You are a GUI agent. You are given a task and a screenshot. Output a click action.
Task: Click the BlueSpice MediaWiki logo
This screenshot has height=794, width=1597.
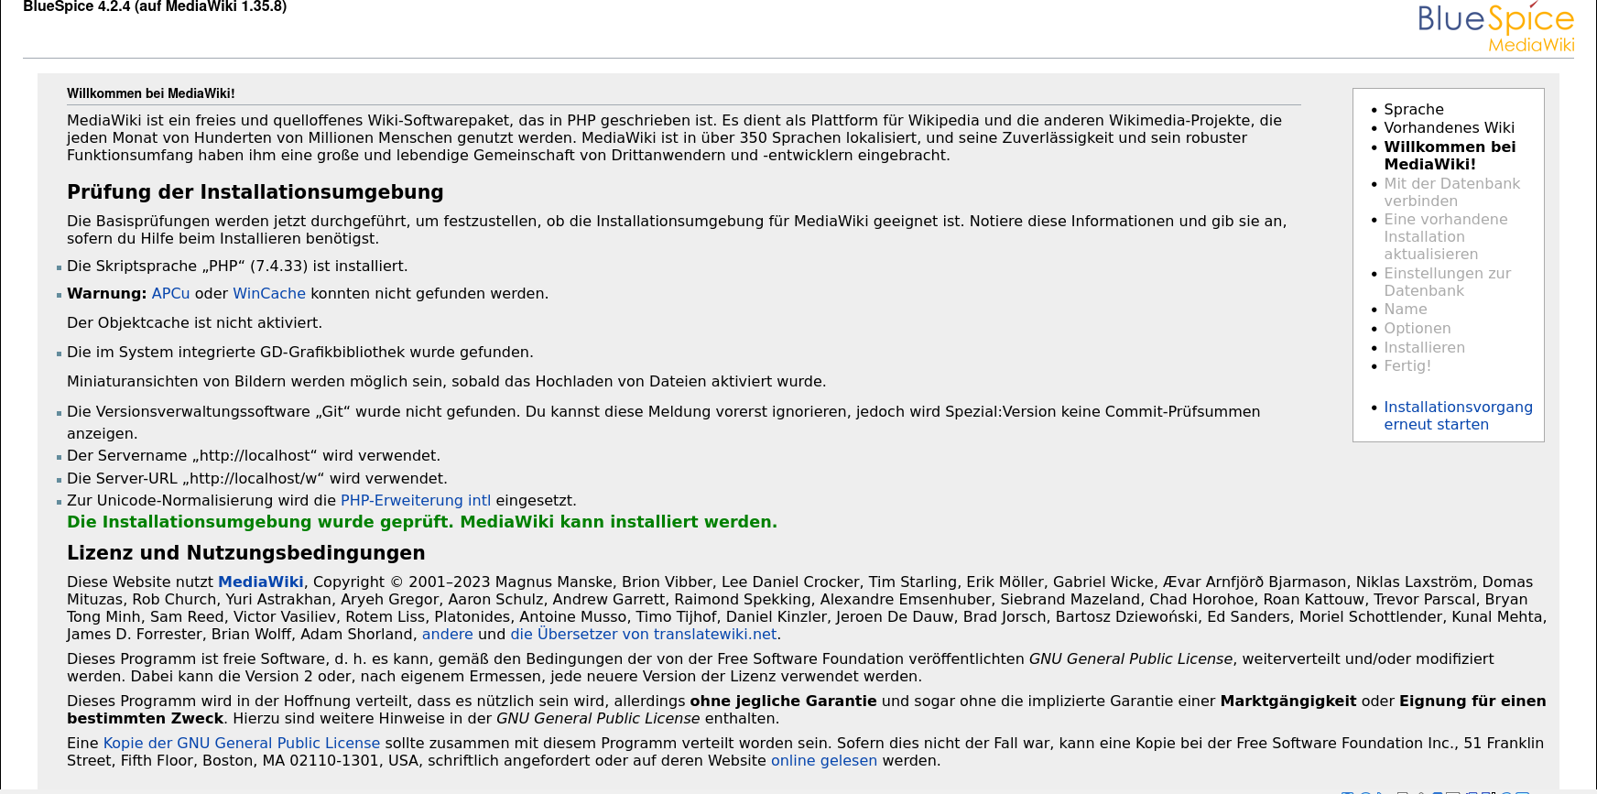[x=1495, y=27]
